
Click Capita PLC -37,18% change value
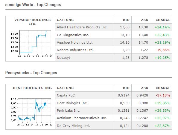[163, 95]
